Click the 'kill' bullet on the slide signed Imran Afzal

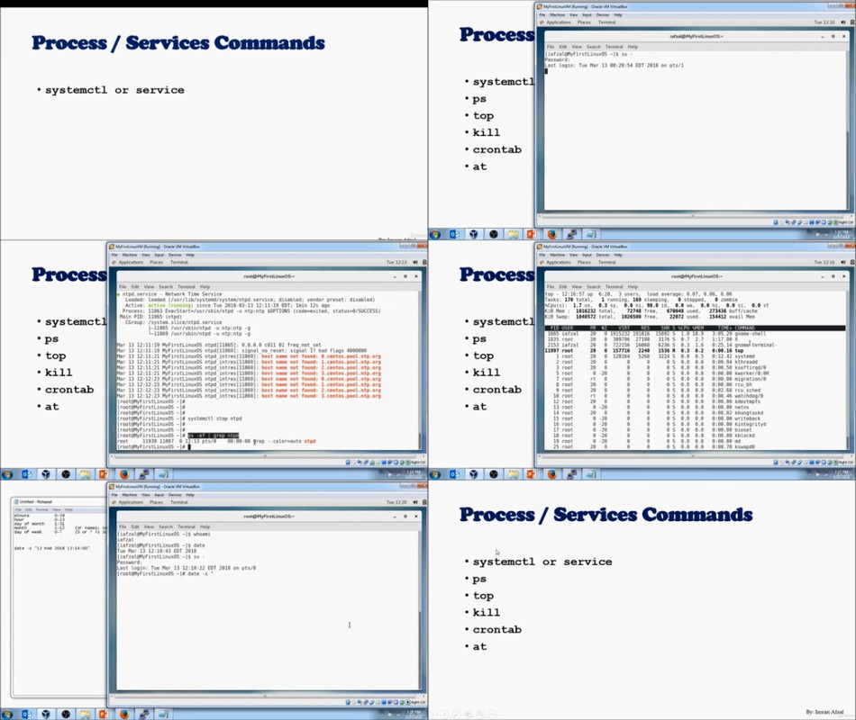point(486,613)
